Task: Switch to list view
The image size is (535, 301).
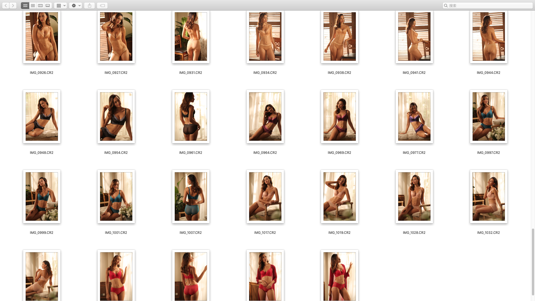Action: 33,6
